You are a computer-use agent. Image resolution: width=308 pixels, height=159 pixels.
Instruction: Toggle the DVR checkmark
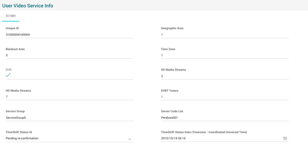point(8,75)
